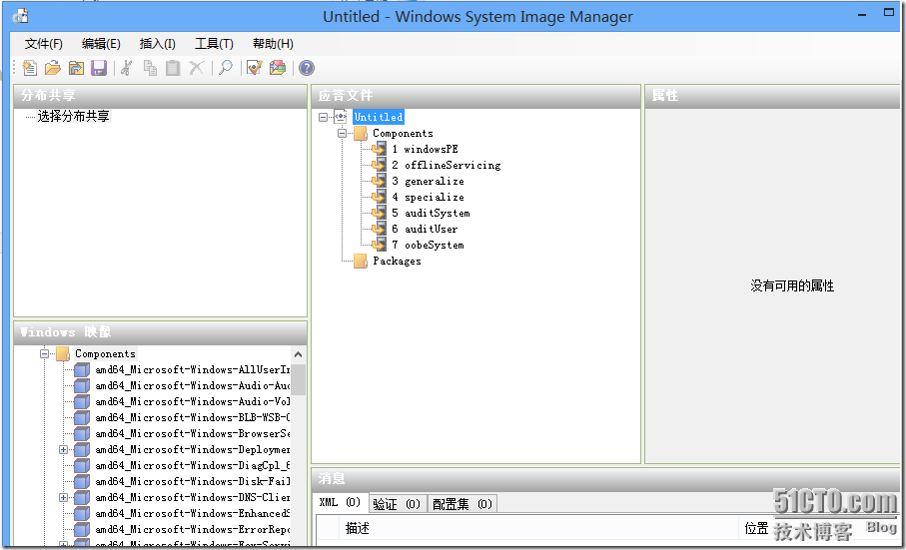Select the Untitled answer file node

click(379, 117)
